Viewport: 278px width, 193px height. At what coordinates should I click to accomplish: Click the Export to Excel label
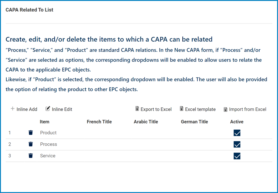pos(156,109)
